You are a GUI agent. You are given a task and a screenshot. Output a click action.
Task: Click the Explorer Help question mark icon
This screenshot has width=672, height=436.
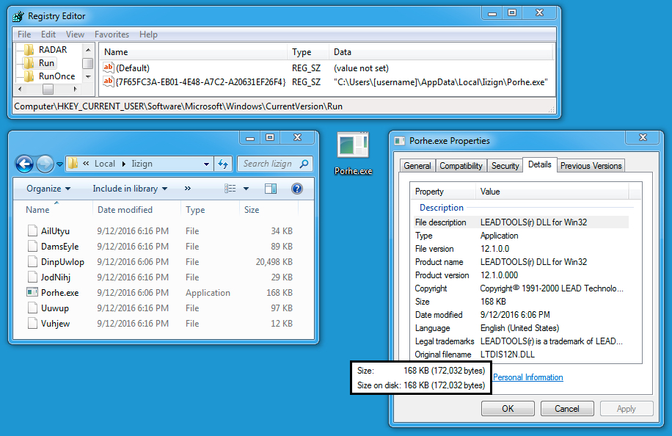(297, 189)
